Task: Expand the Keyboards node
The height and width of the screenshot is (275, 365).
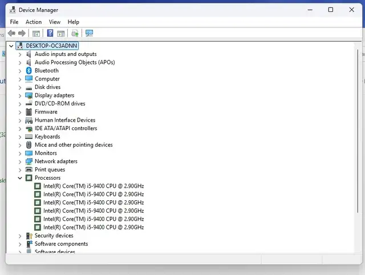Action: click(20, 137)
